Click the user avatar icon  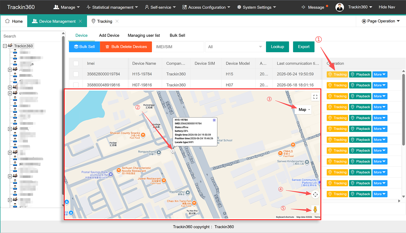(x=340, y=7)
